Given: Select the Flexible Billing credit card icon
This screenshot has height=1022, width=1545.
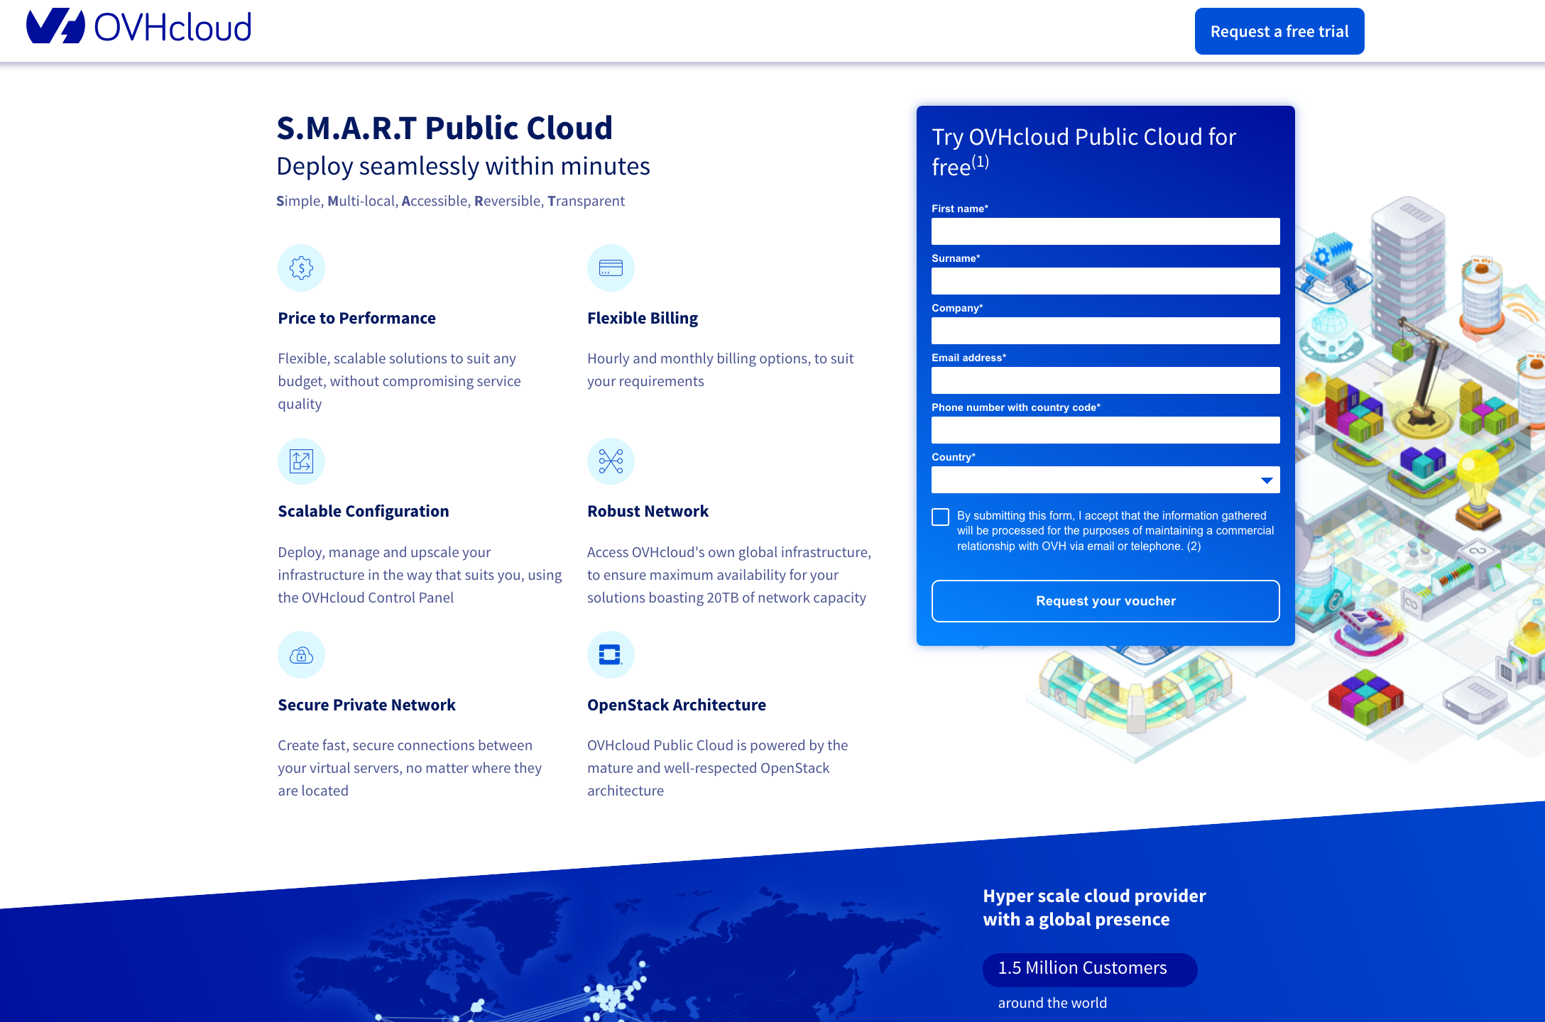Looking at the screenshot, I should click(x=611, y=268).
